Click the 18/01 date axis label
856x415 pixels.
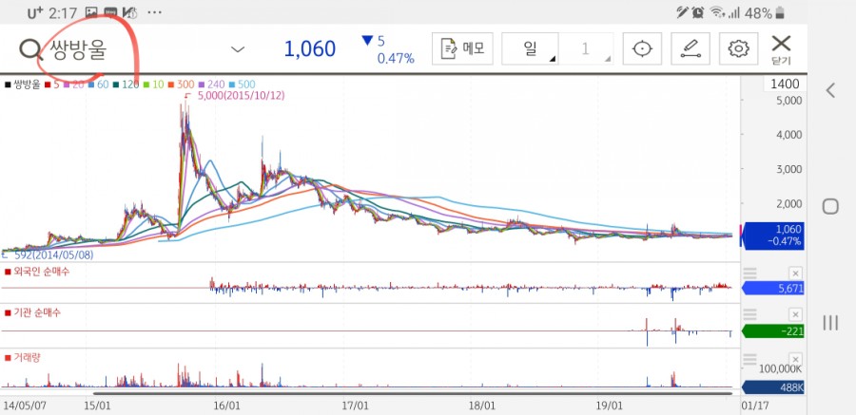[482, 406]
